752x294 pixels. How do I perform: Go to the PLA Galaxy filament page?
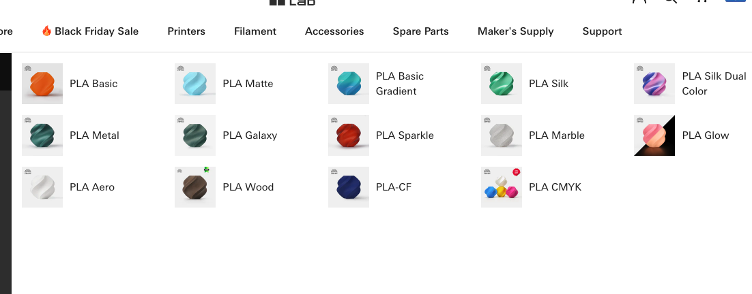(250, 135)
